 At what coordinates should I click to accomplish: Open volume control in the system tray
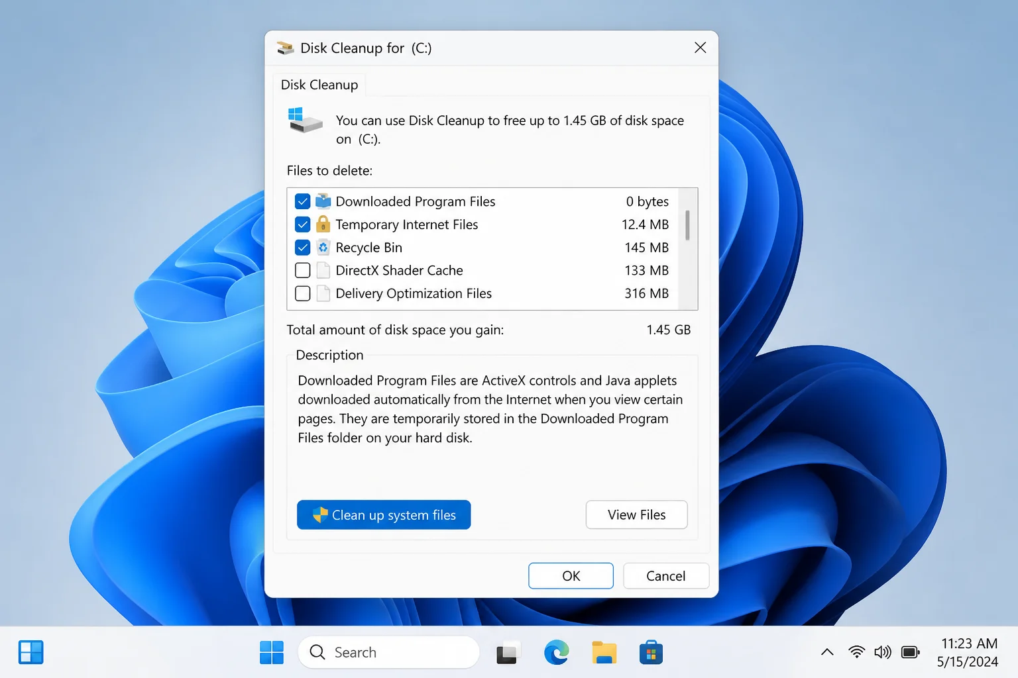pyautogui.click(x=882, y=652)
